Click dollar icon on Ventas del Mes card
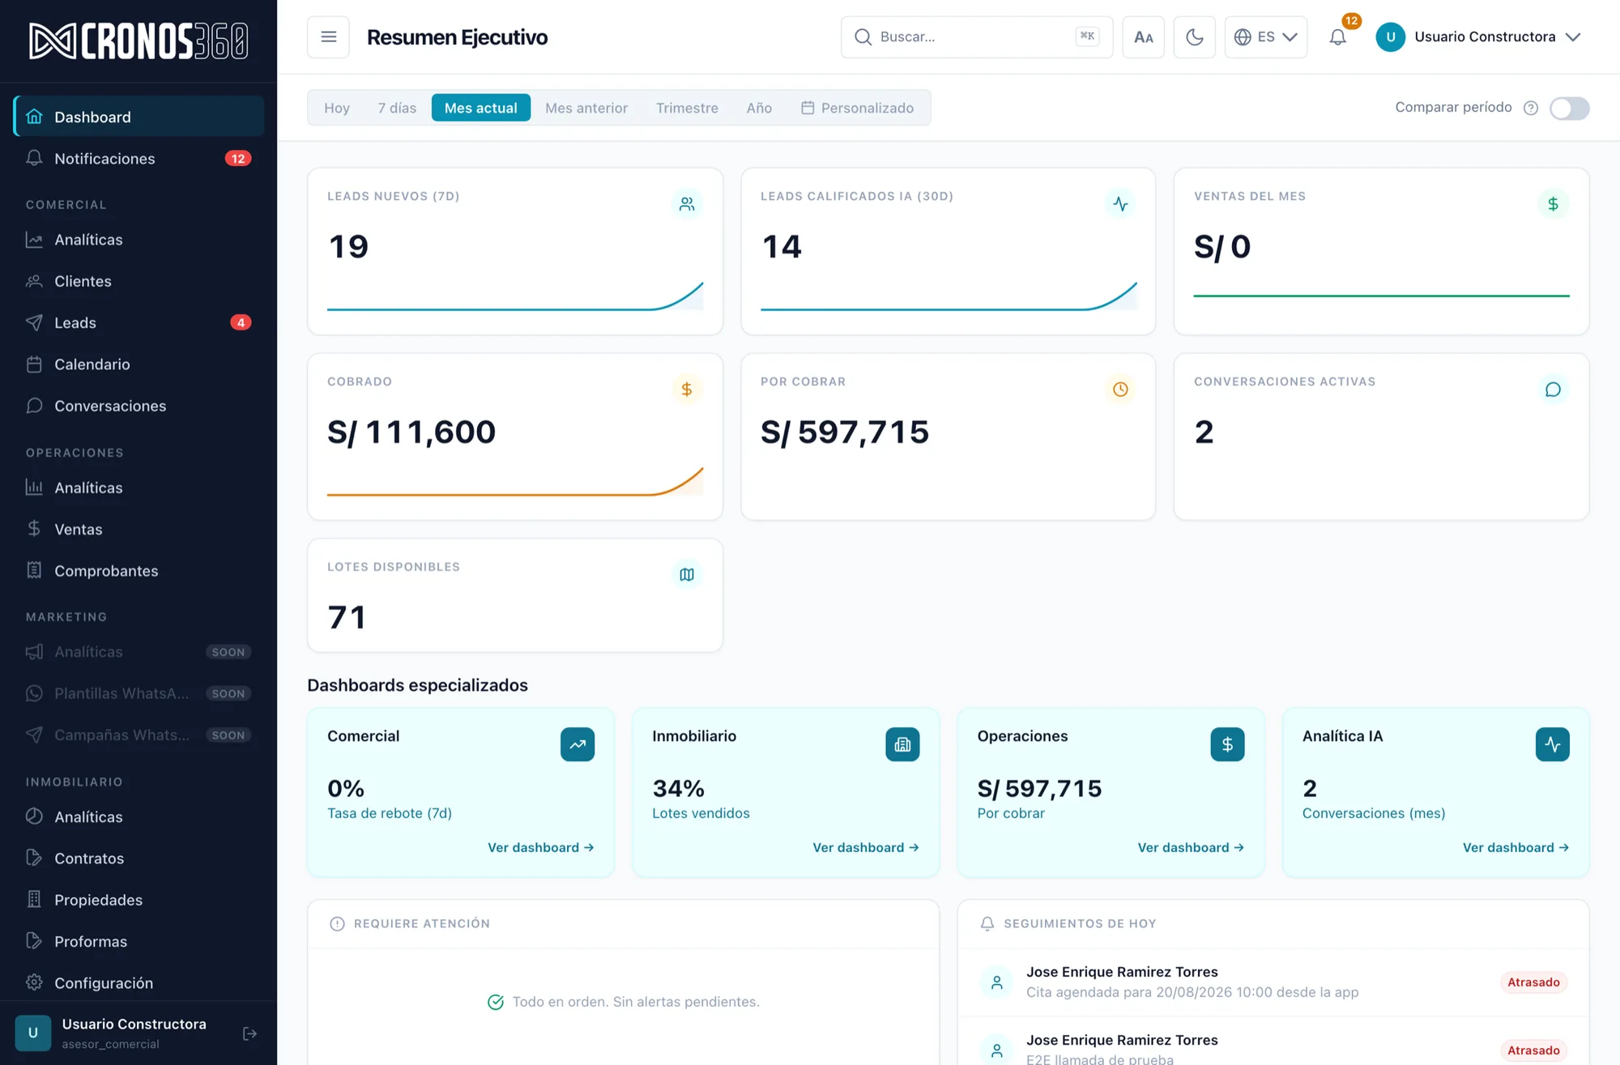The image size is (1620, 1065). (1553, 204)
